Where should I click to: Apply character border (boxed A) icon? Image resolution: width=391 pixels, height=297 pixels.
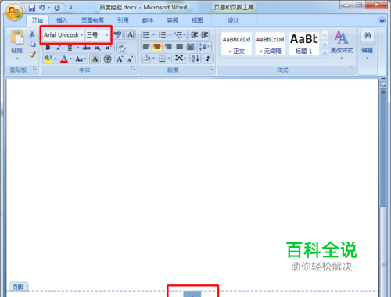point(131,34)
